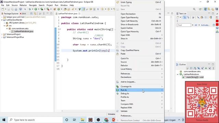Toggle Link with Editor in Package Explorer
Viewport: 219px width, 123px height.
pyautogui.click(x=35, y=14)
